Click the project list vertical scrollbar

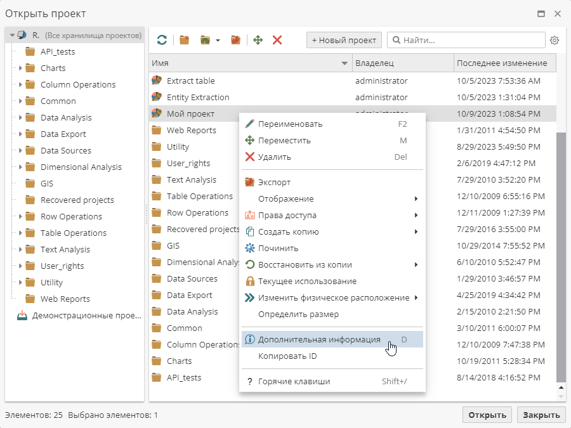(x=561, y=257)
